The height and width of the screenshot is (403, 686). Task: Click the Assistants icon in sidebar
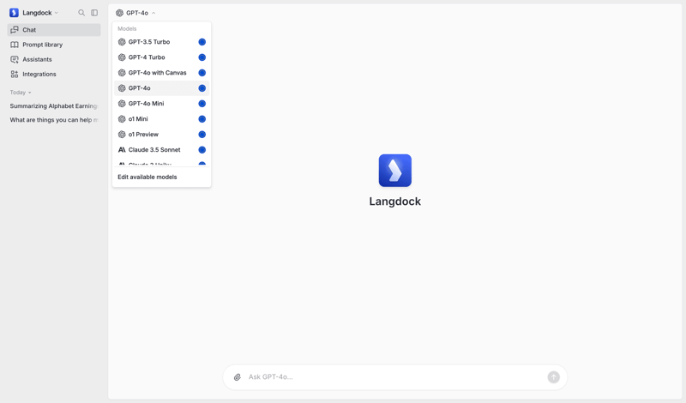(15, 59)
